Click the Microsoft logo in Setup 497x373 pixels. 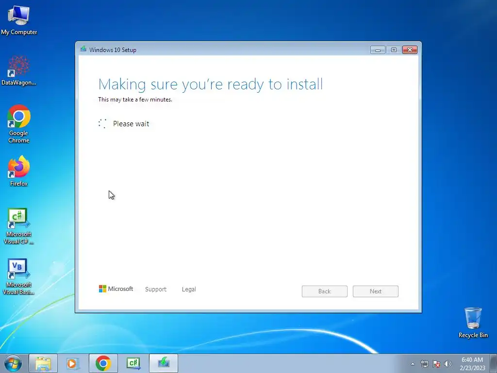[116, 289]
